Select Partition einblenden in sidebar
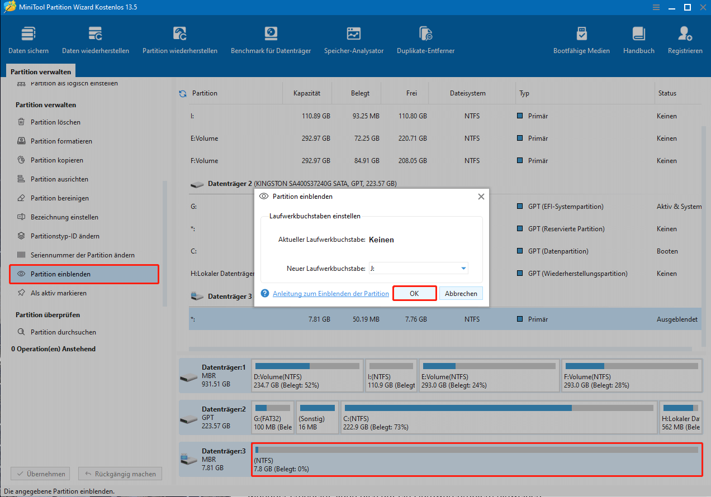The image size is (711, 497). tap(59, 274)
